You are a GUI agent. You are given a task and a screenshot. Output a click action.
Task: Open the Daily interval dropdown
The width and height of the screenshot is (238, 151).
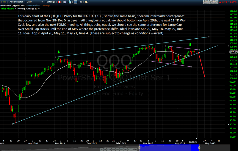35,2
